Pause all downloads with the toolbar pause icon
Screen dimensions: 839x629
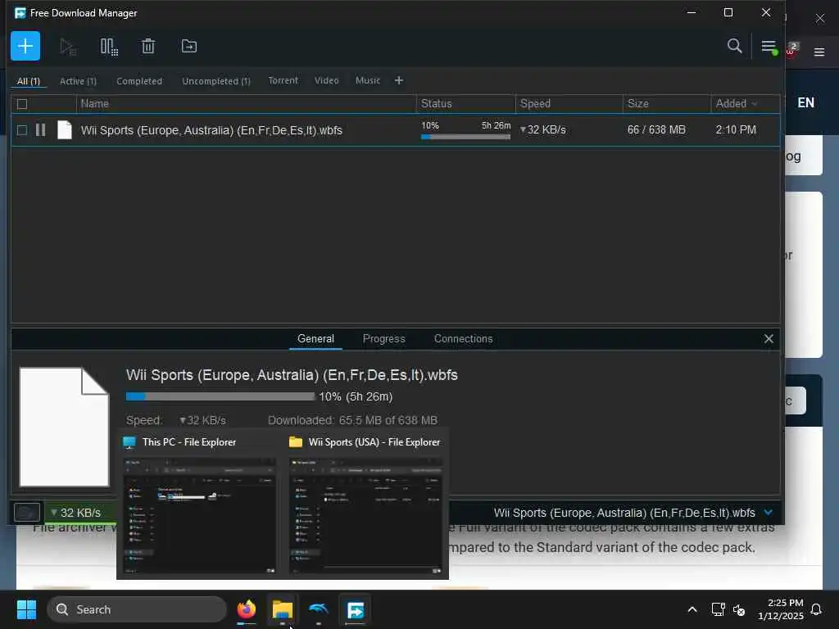[109, 47]
